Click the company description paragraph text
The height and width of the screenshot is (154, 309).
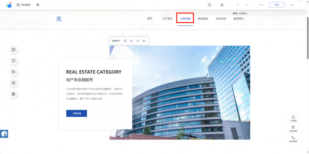pos(94,94)
